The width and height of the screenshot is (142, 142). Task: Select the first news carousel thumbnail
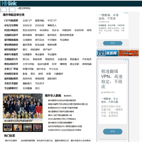point(8,127)
